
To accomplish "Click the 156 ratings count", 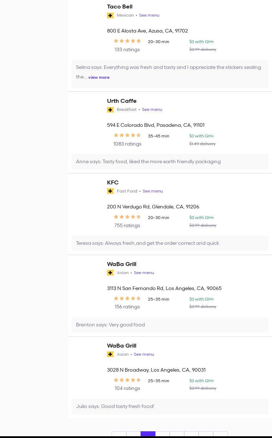I will (x=127, y=307).
